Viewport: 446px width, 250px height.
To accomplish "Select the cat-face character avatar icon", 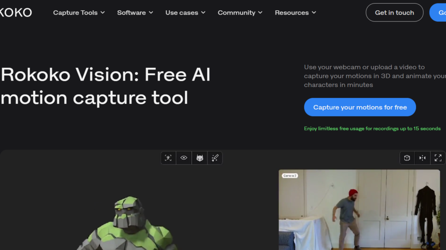I will [x=200, y=158].
